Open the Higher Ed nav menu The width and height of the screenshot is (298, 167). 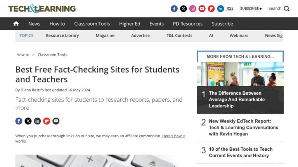tap(130, 24)
